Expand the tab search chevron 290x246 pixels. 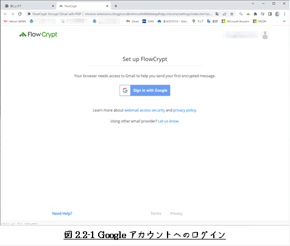[x=253, y=4]
